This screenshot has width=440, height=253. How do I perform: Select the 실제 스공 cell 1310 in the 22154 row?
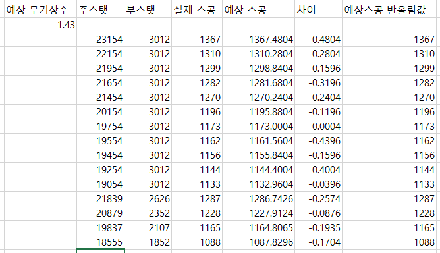[197, 54]
